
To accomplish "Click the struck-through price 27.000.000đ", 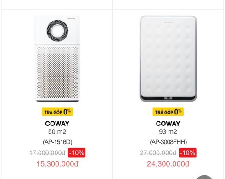I will coord(158,153).
